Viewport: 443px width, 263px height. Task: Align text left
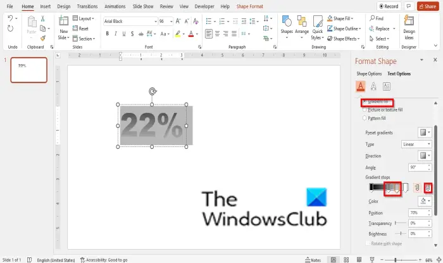[208, 34]
